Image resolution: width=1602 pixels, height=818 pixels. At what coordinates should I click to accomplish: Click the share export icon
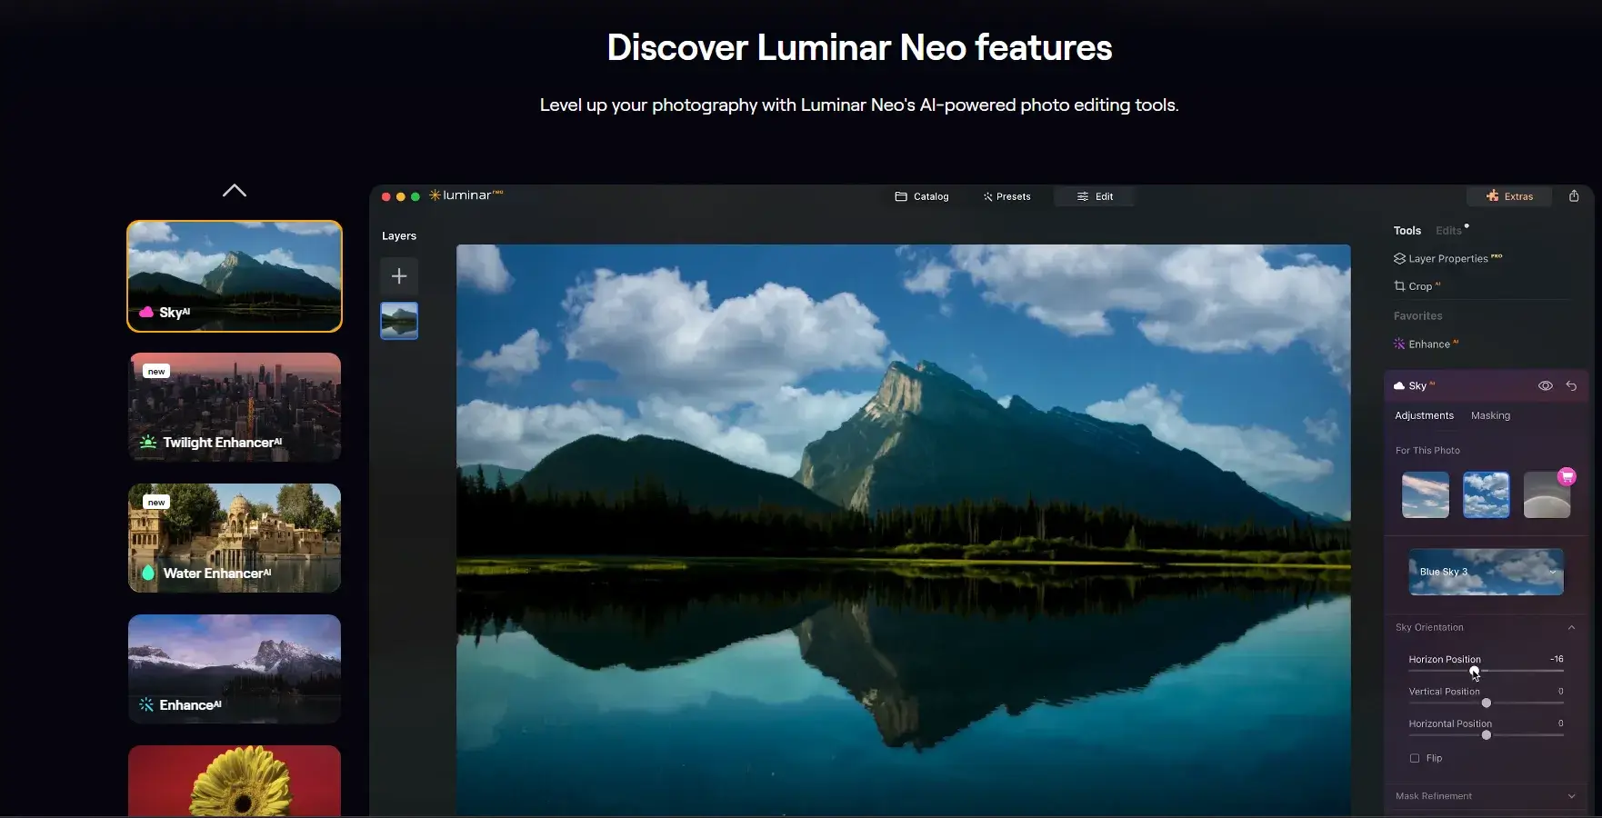tap(1574, 196)
